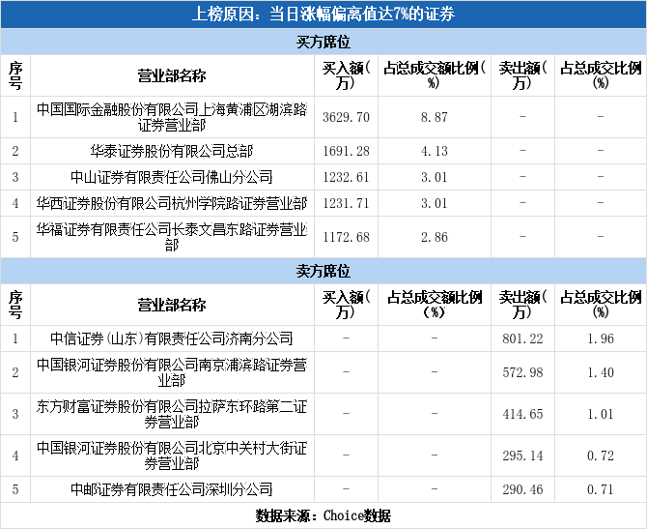Select sell ratio 1.01
Screen dimensions: 647x529
601,414
